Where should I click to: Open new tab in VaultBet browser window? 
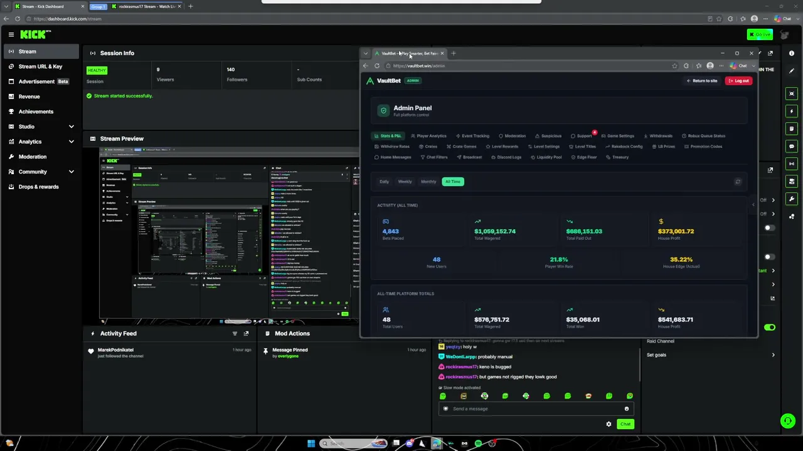click(x=454, y=53)
